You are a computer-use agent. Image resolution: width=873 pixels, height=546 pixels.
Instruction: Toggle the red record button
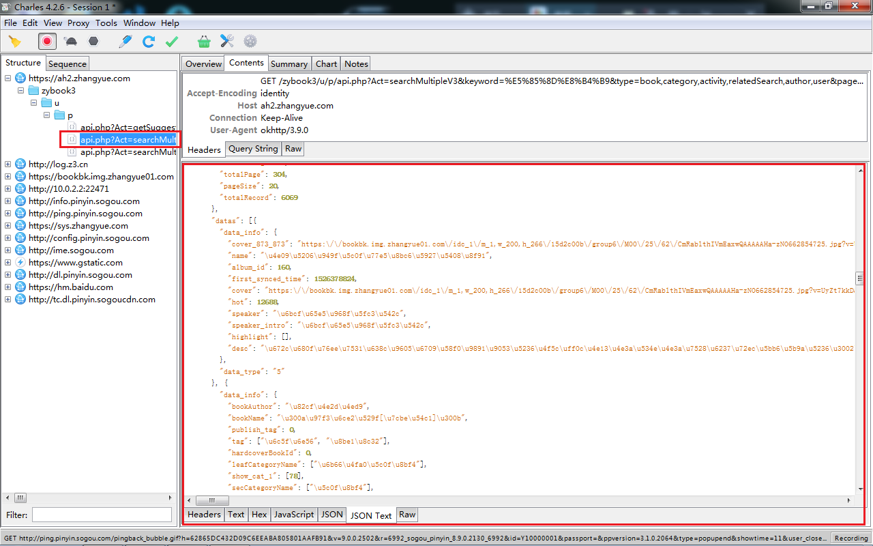pos(47,42)
